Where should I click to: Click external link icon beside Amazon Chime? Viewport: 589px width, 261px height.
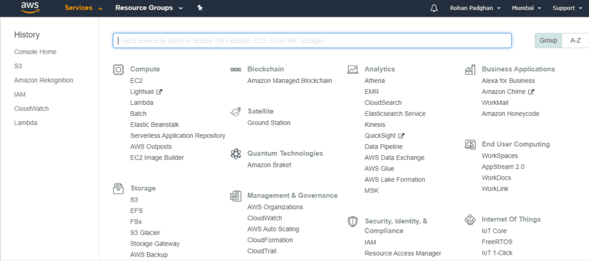pos(531,92)
